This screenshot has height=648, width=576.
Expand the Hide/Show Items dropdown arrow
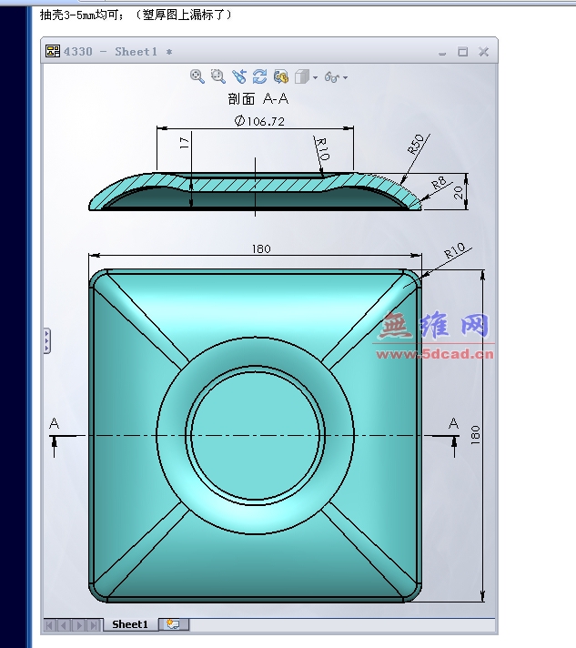(x=346, y=77)
